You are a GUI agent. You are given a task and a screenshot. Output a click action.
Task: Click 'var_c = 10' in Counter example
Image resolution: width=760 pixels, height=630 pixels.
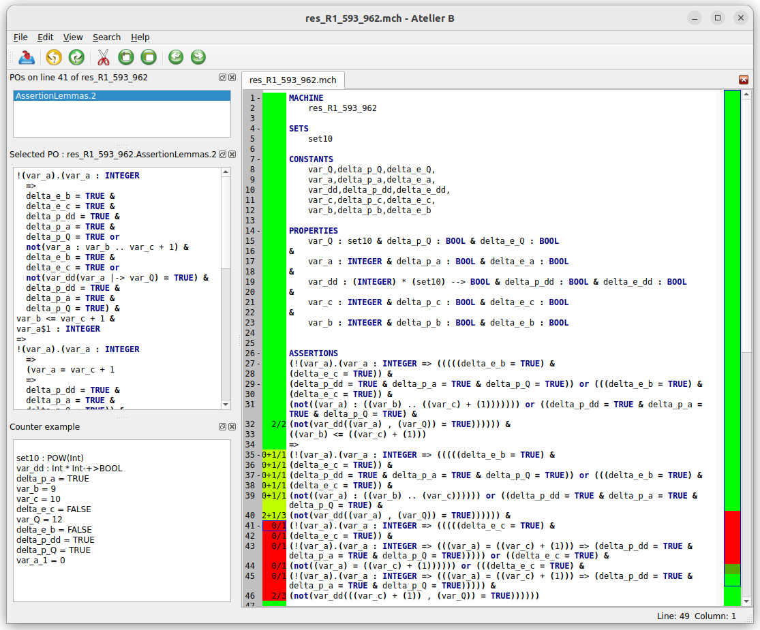(x=38, y=499)
